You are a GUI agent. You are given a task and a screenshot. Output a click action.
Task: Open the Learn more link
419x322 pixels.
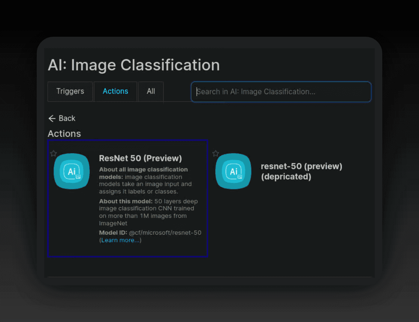[x=120, y=240]
